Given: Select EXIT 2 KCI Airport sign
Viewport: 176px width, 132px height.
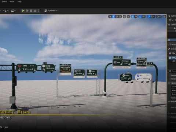Looking at the screenshot, I should [122, 63].
